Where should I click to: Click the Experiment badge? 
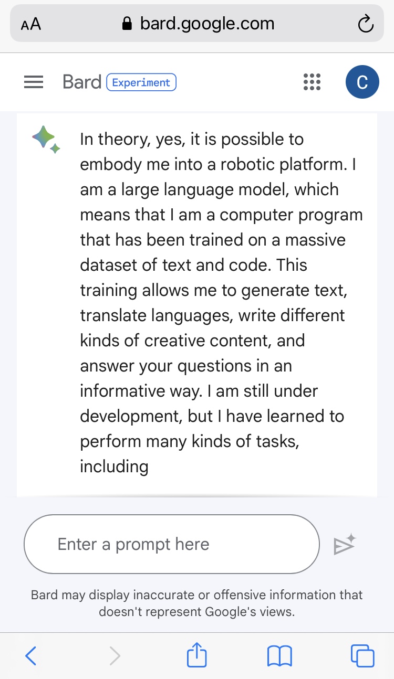pos(141,82)
